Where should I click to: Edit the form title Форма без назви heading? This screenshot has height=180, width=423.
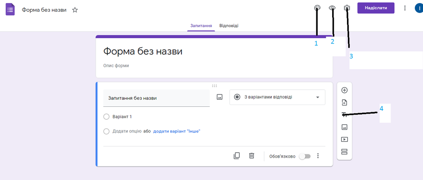143,51
